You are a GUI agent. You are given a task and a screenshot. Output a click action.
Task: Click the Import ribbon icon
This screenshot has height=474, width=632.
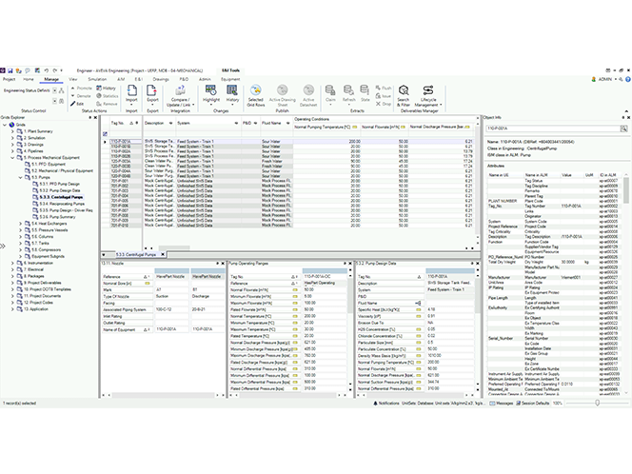[131, 91]
